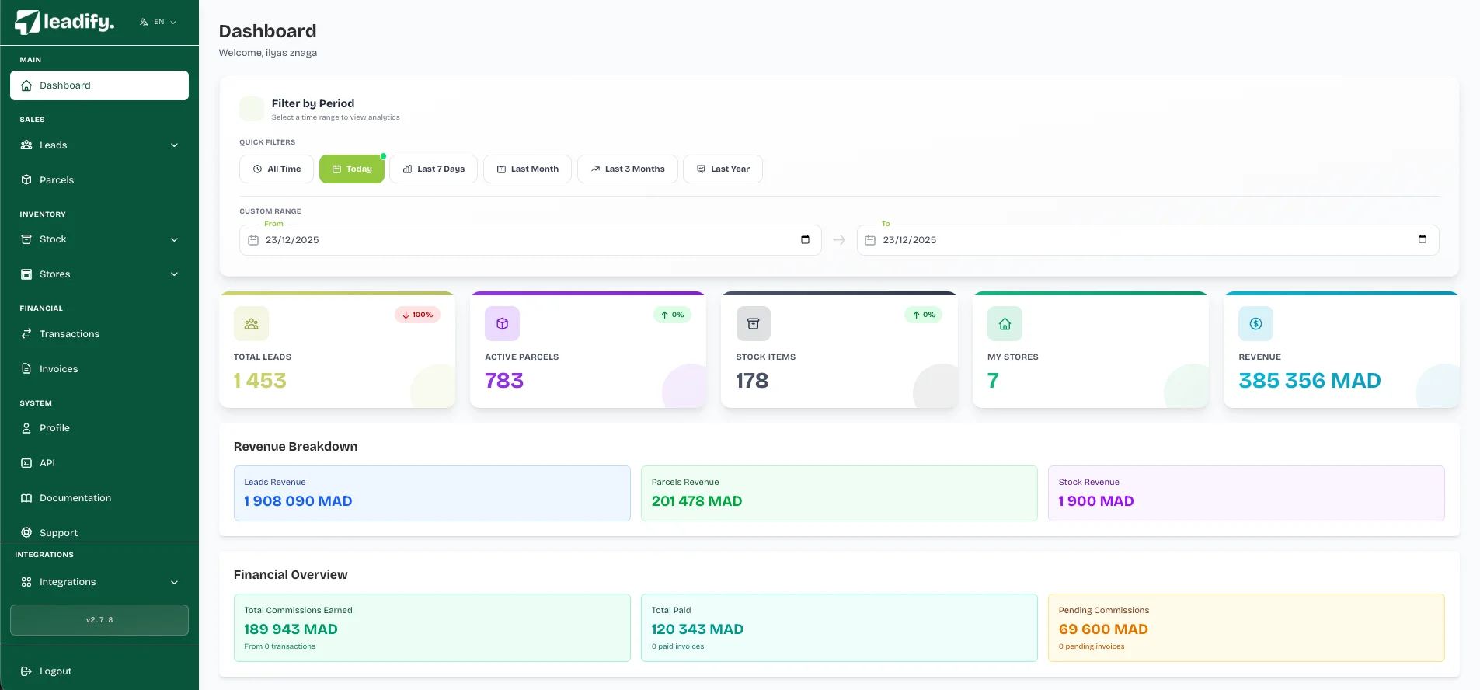The height and width of the screenshot is (690, 1480).
Task: Go to Transactions in the sidebar
Action: click(x=69, y=334)
